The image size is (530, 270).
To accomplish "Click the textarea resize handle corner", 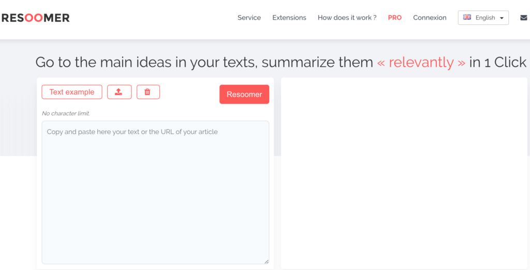I will point(267,261).
